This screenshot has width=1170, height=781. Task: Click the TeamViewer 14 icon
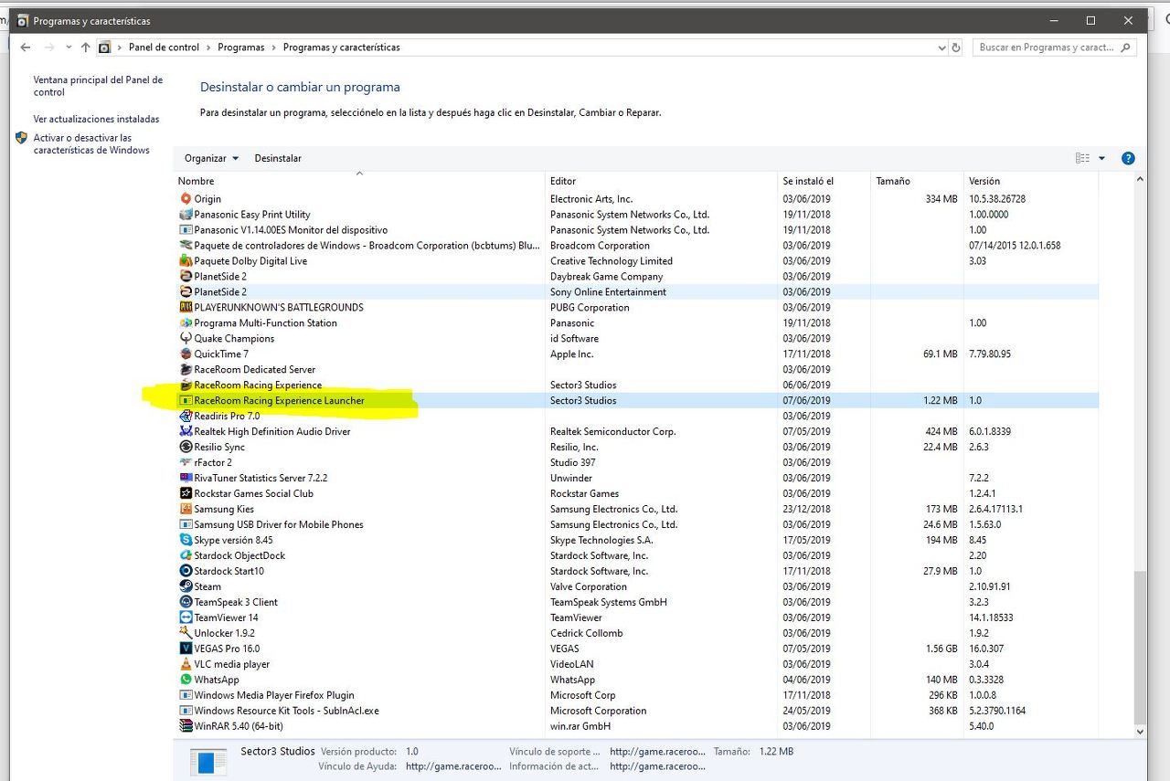pos(186,617)
